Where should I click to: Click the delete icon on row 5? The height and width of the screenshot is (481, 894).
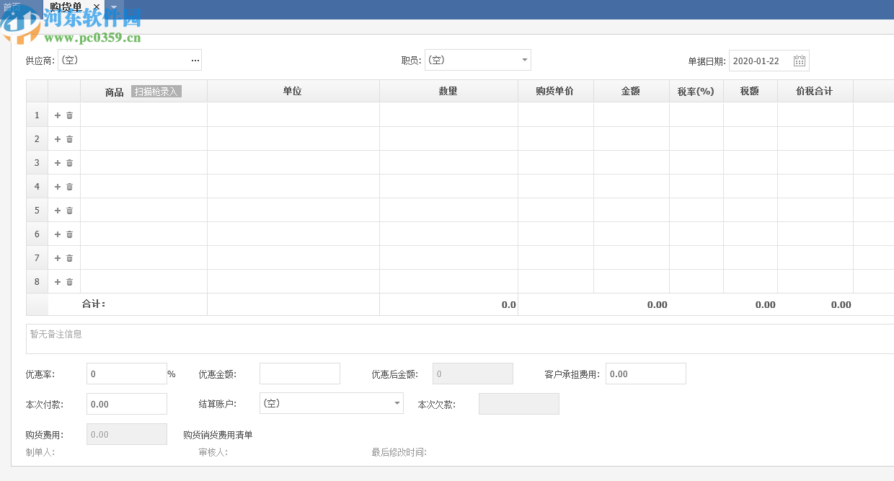pos(69,210)
